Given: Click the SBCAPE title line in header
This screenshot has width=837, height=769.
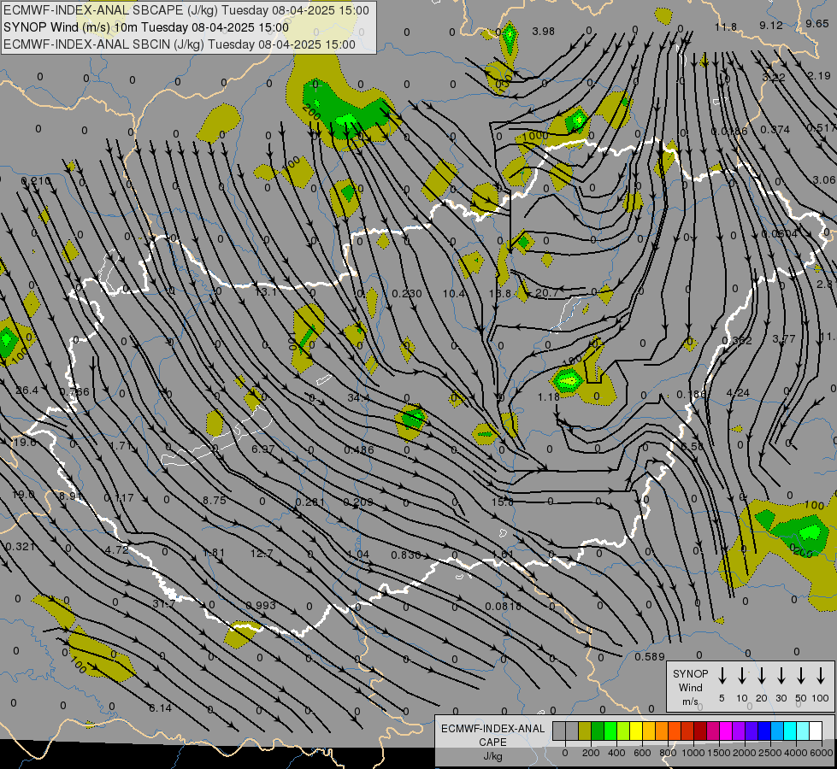Looking at the screenshot, I should [186, 10].
